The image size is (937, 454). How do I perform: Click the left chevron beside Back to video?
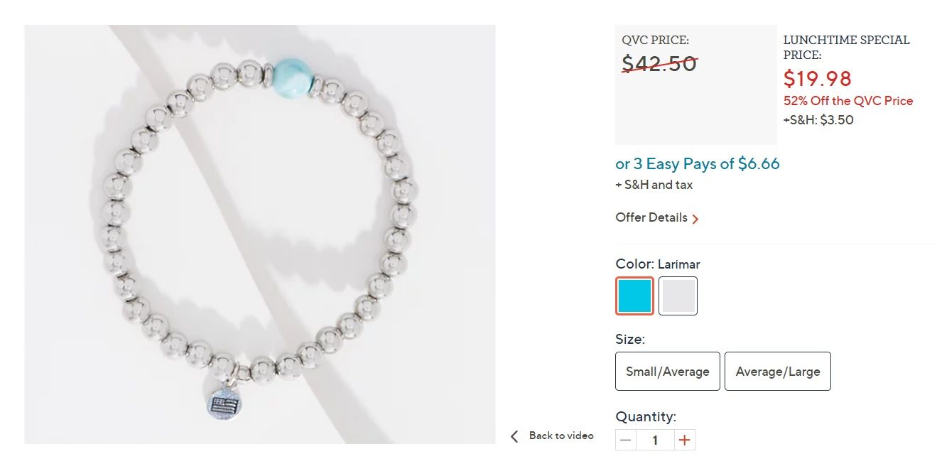(515, 436)
